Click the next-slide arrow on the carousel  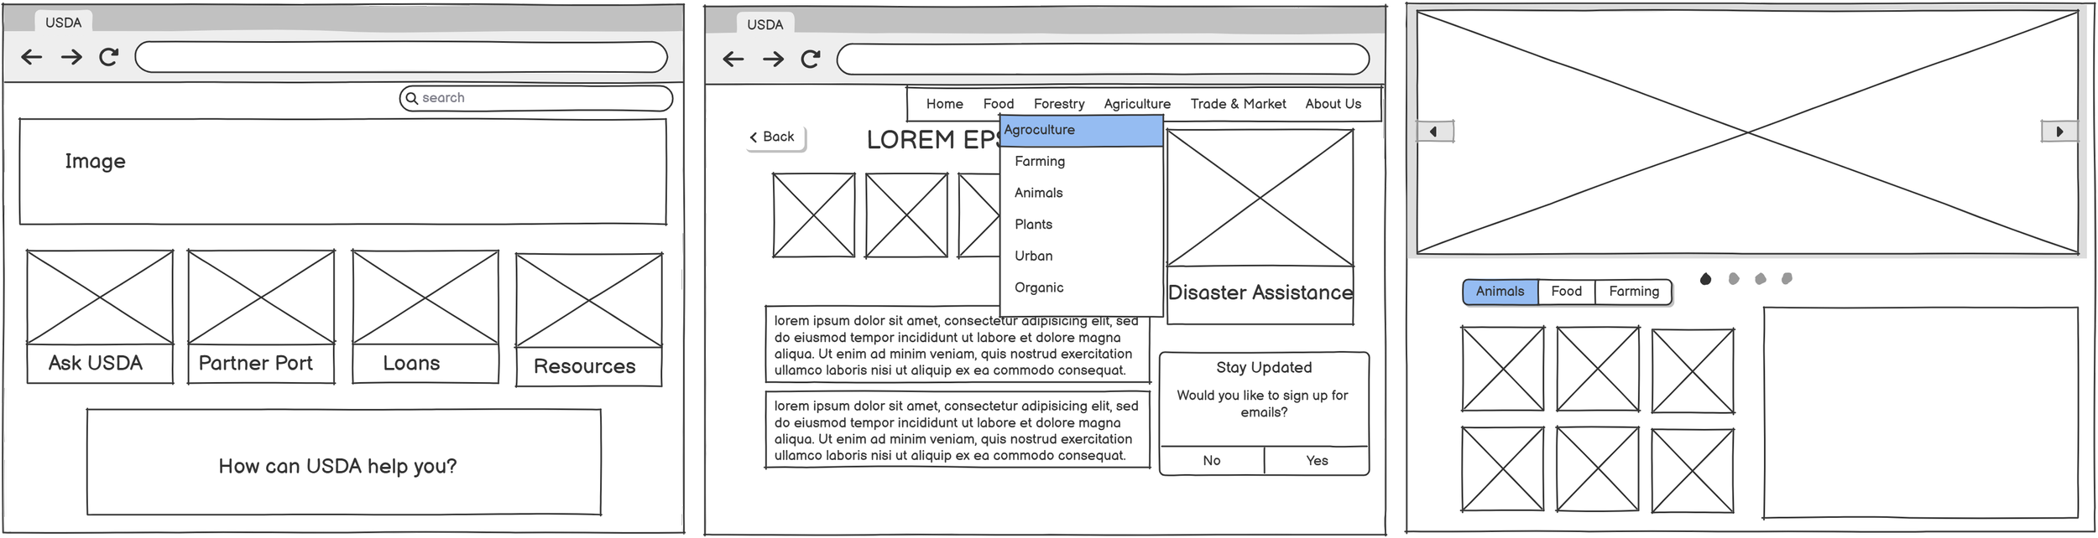(2059, 132)
